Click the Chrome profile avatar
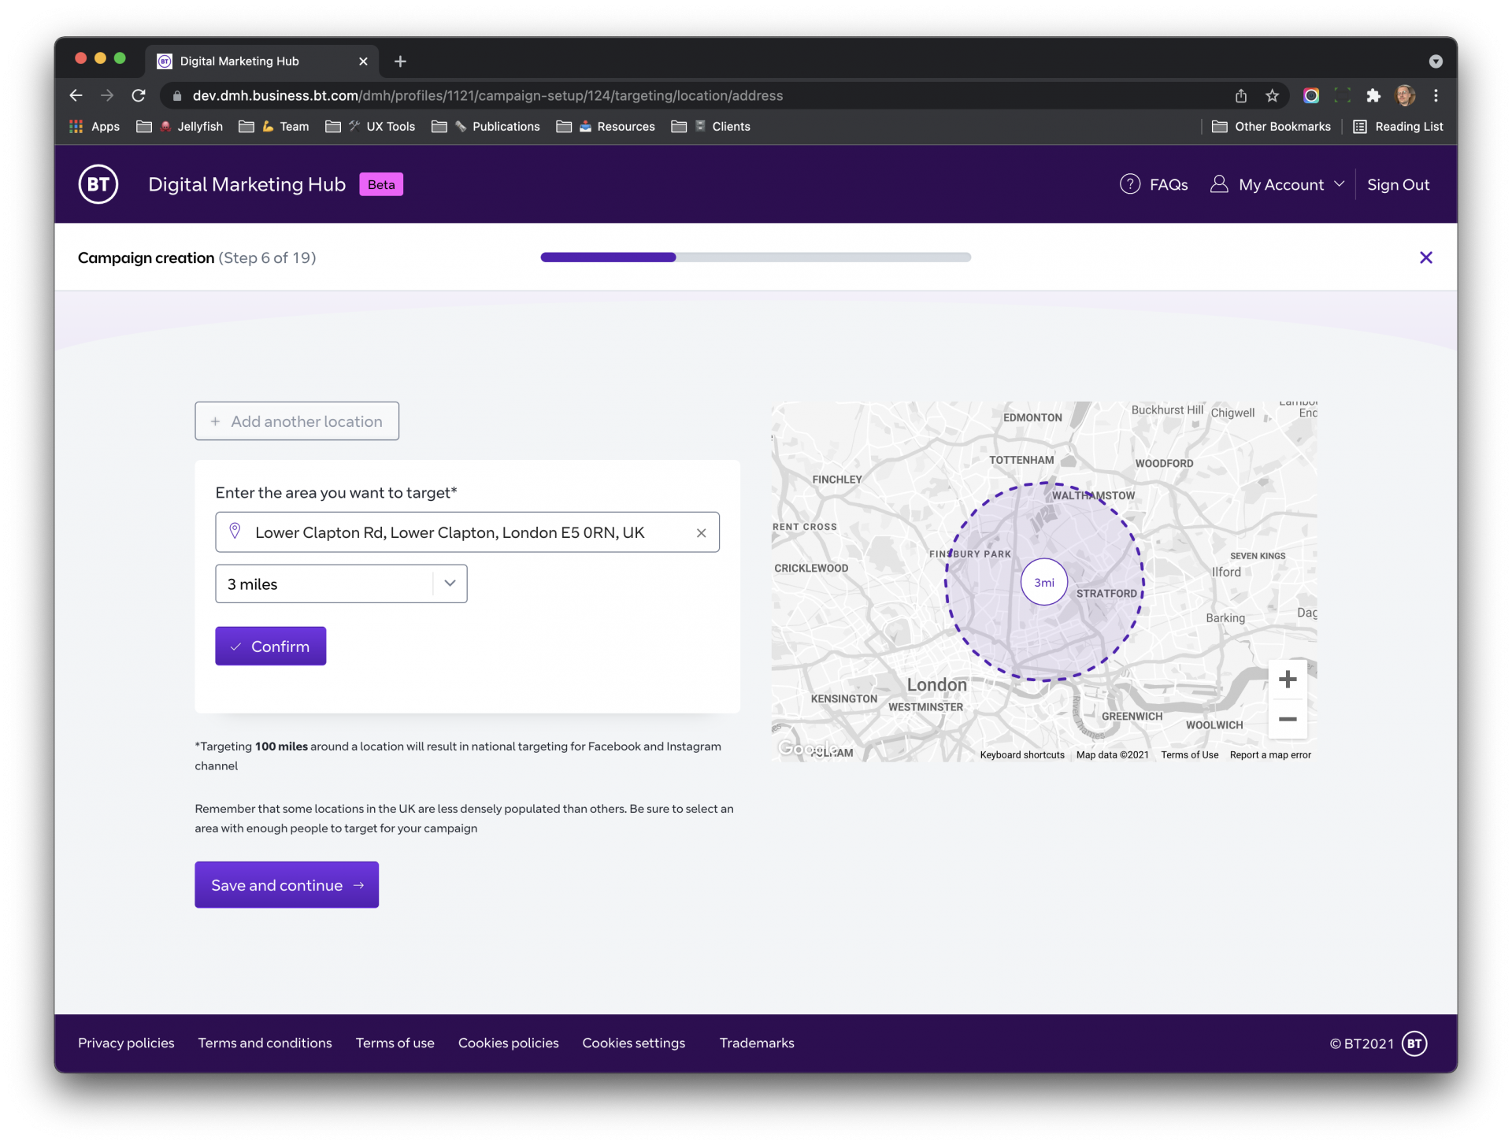This screenshot has width=1512, height=1145. (1405, 95)
